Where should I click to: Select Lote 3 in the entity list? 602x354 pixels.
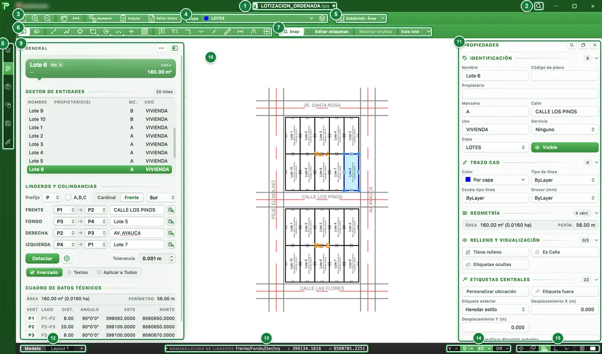99,144
